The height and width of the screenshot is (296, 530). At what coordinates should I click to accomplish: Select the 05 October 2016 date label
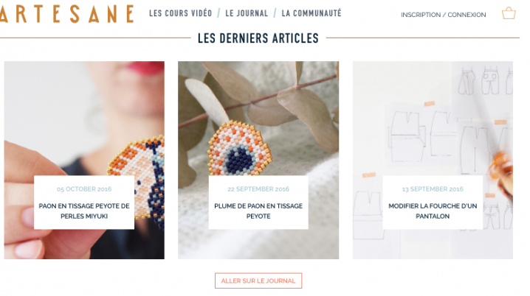coord(84,189)
